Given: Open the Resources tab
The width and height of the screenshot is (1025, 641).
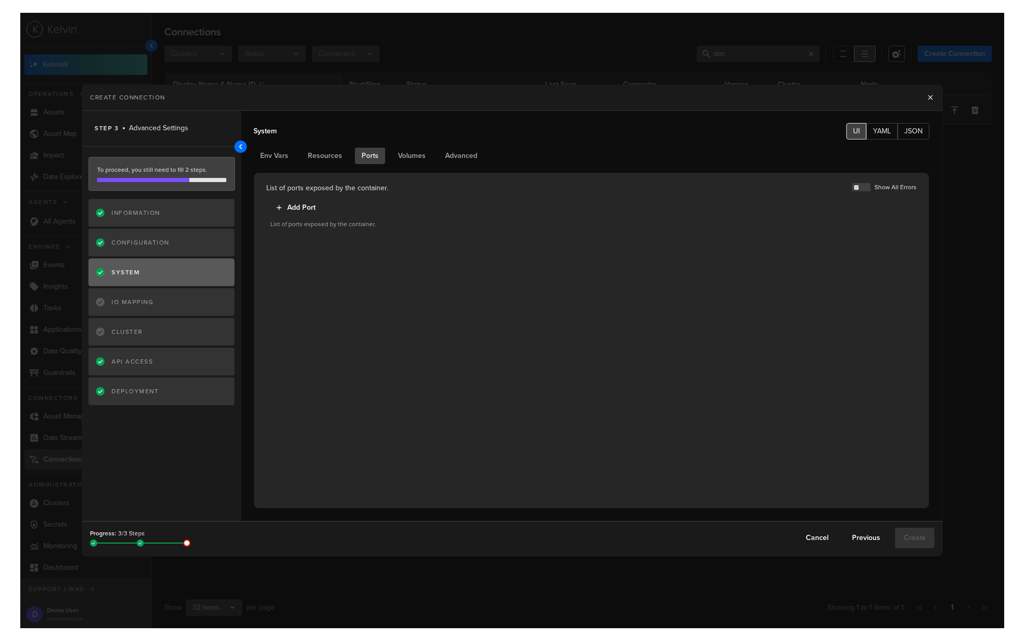Looking at the screenshot, I should 325,156.
